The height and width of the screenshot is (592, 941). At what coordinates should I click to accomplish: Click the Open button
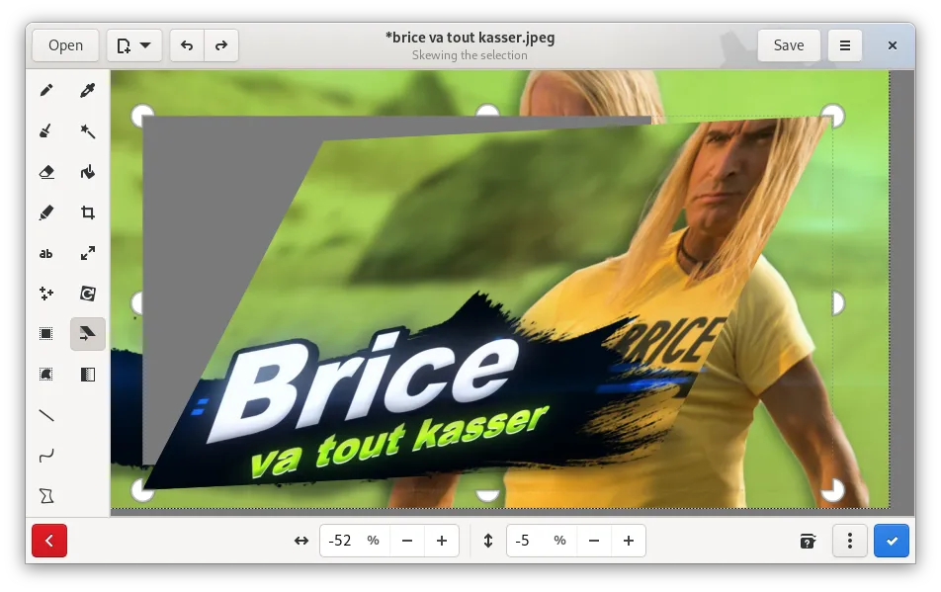click(66, 45)
